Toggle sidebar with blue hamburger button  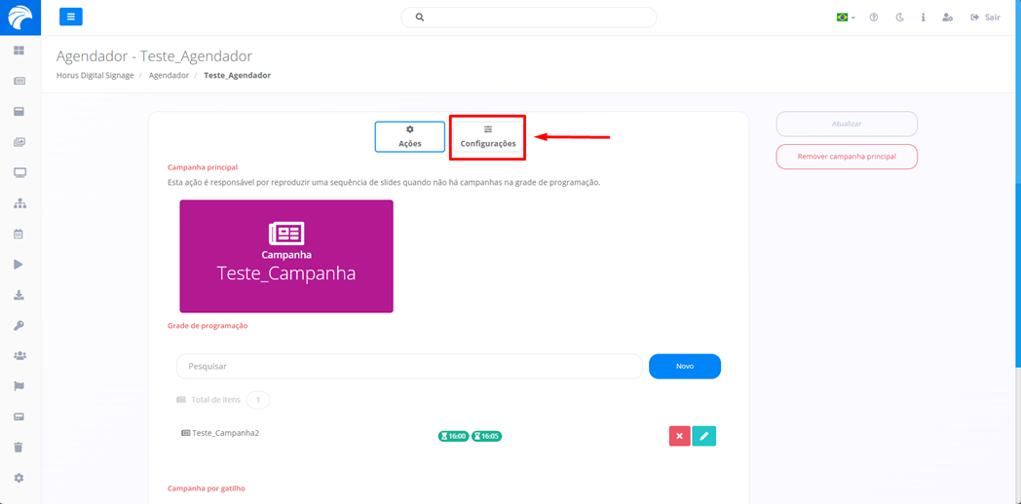coord(70,17)
